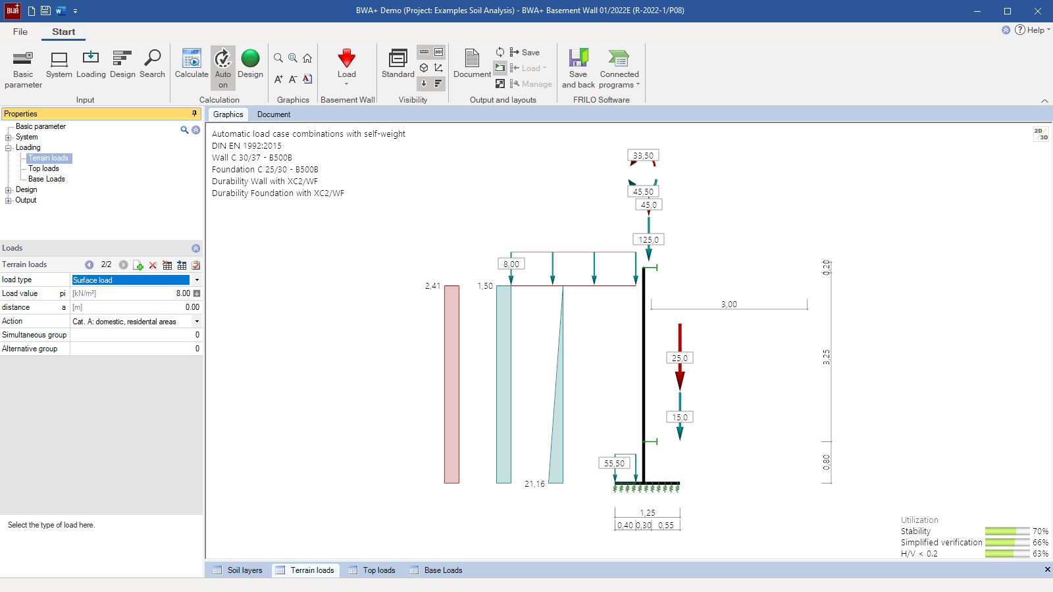Click the zoom window icon
1053x592 pixels.
coord(293,58)
